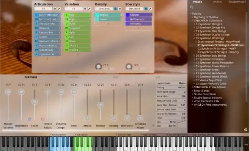Click the round icon next to Articulation's C0 field
Image resolution: width=250 pixels, height=151 pixels.
pos(55,8)
